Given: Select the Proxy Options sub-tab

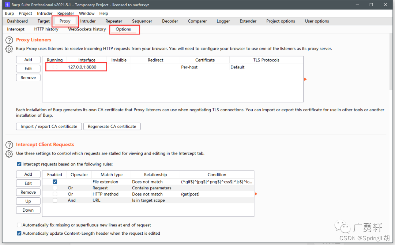Looking at the screenshot, I should (123, 29).
